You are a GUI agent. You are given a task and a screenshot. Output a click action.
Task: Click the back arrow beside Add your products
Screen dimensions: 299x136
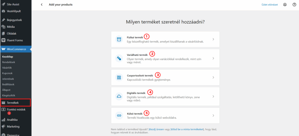(x=41, y=5)
